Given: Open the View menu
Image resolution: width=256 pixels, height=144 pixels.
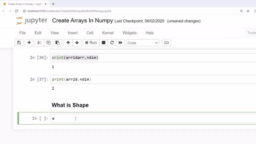Looking at the screenshot, I should coord(54,33).
